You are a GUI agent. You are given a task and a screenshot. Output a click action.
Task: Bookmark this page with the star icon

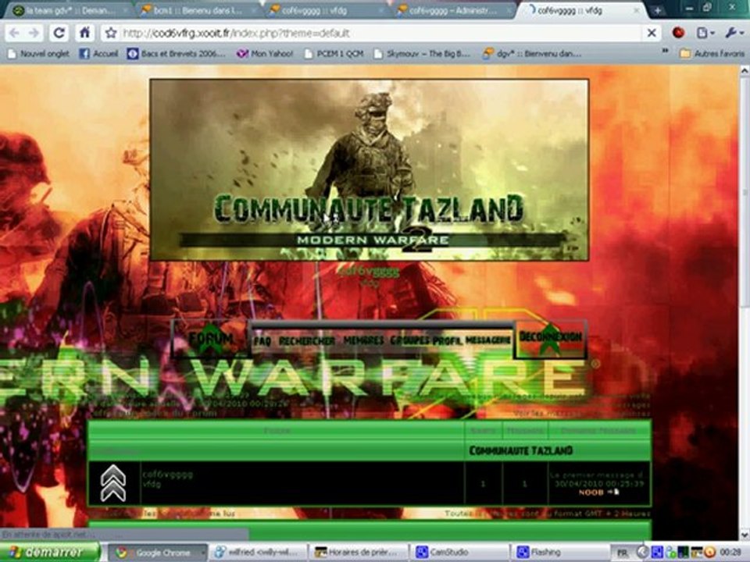click(111, 33)
